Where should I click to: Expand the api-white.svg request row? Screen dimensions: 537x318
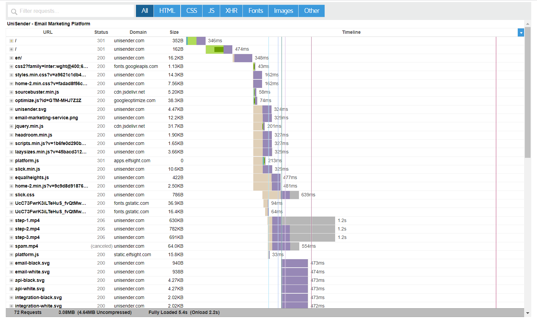[11, 289]
